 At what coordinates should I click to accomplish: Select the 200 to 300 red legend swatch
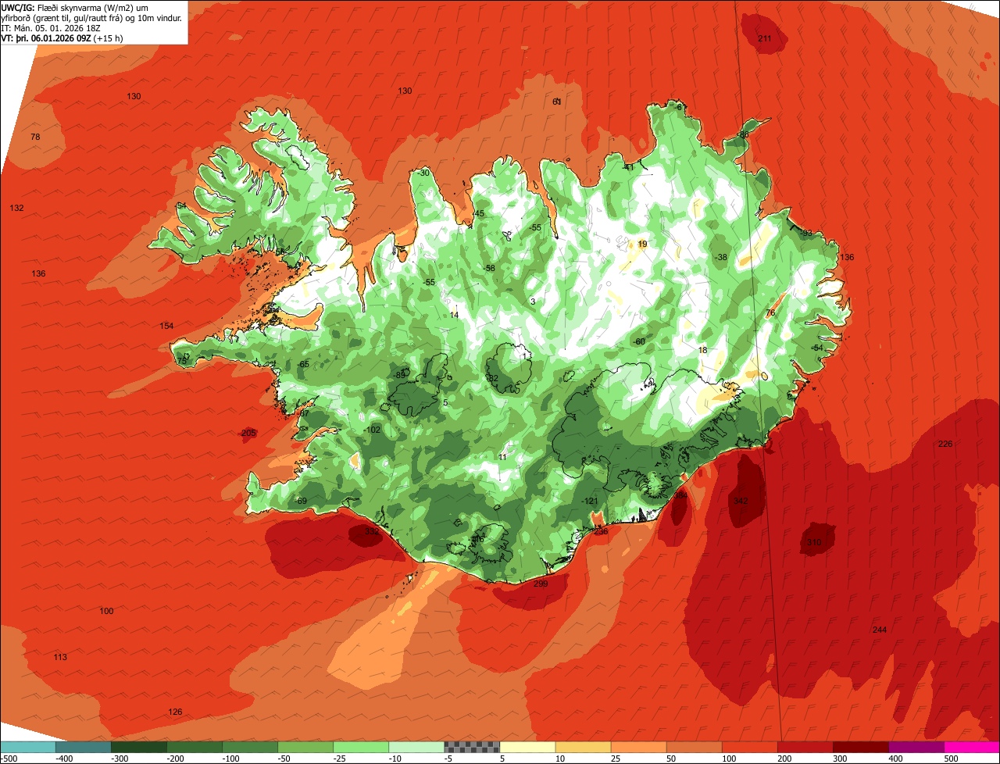tap(805, 747)
